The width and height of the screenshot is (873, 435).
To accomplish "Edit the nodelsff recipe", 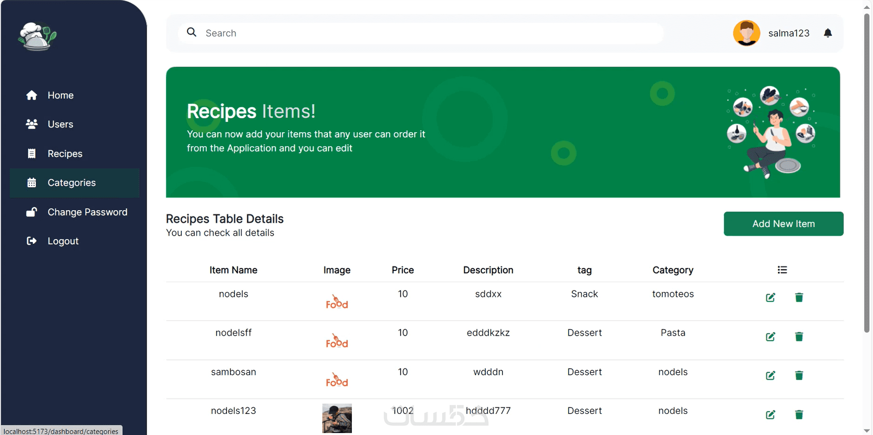I will 771,337.
